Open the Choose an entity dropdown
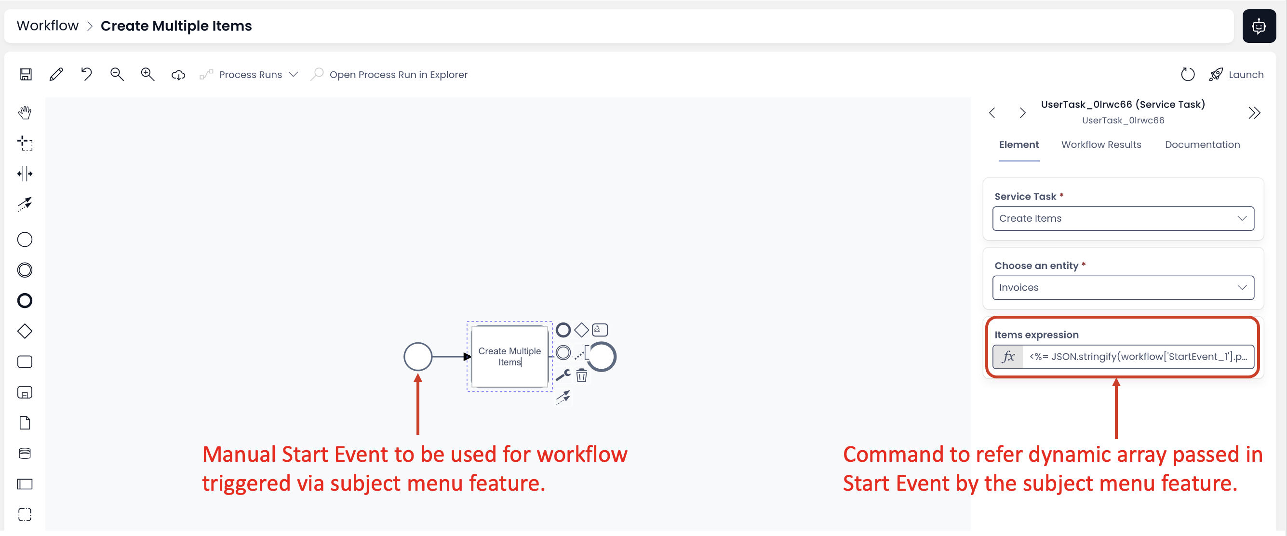 1123,287
